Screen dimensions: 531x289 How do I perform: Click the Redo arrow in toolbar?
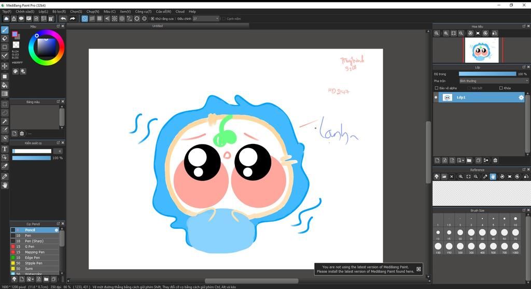(x=72, y=19)
